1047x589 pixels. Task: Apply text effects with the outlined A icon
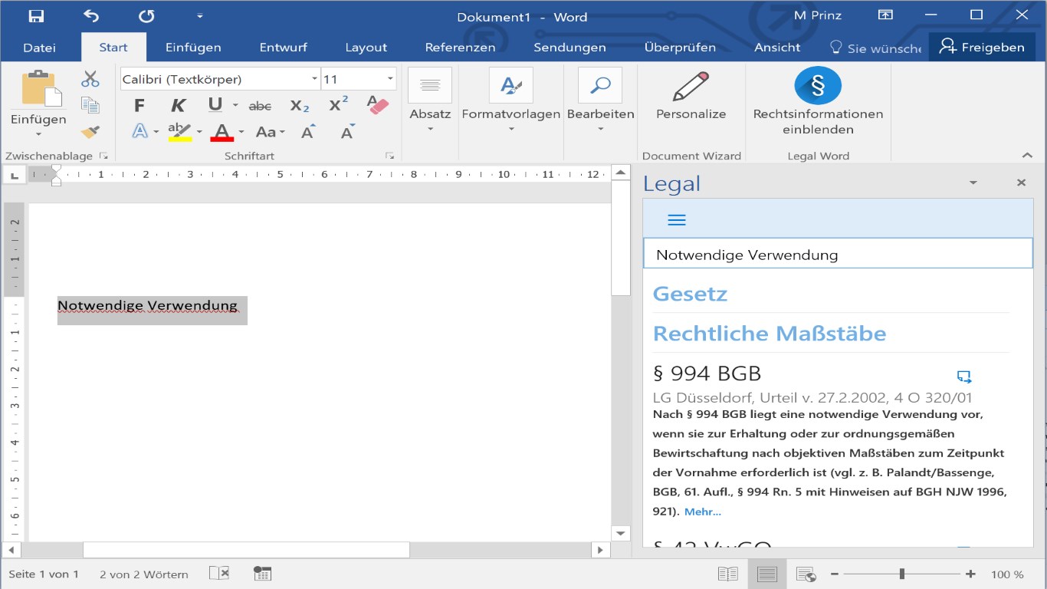(140, 131)
